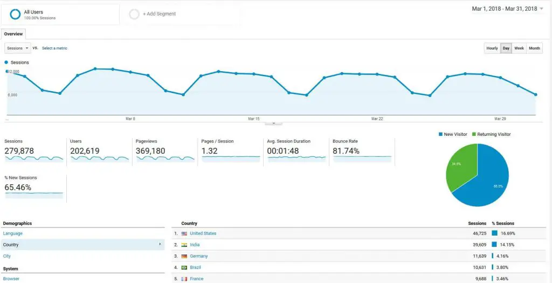
Task: Collapse the chart using the handle below it
Action: tap(273, 123)
